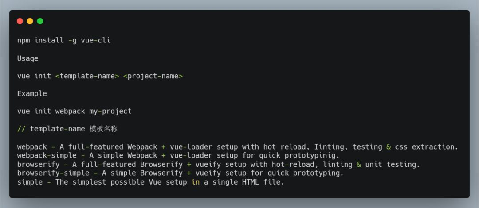Screen dimensions: 479x208
Task: Click the yellow minimize dot
Action: (30, 21)
